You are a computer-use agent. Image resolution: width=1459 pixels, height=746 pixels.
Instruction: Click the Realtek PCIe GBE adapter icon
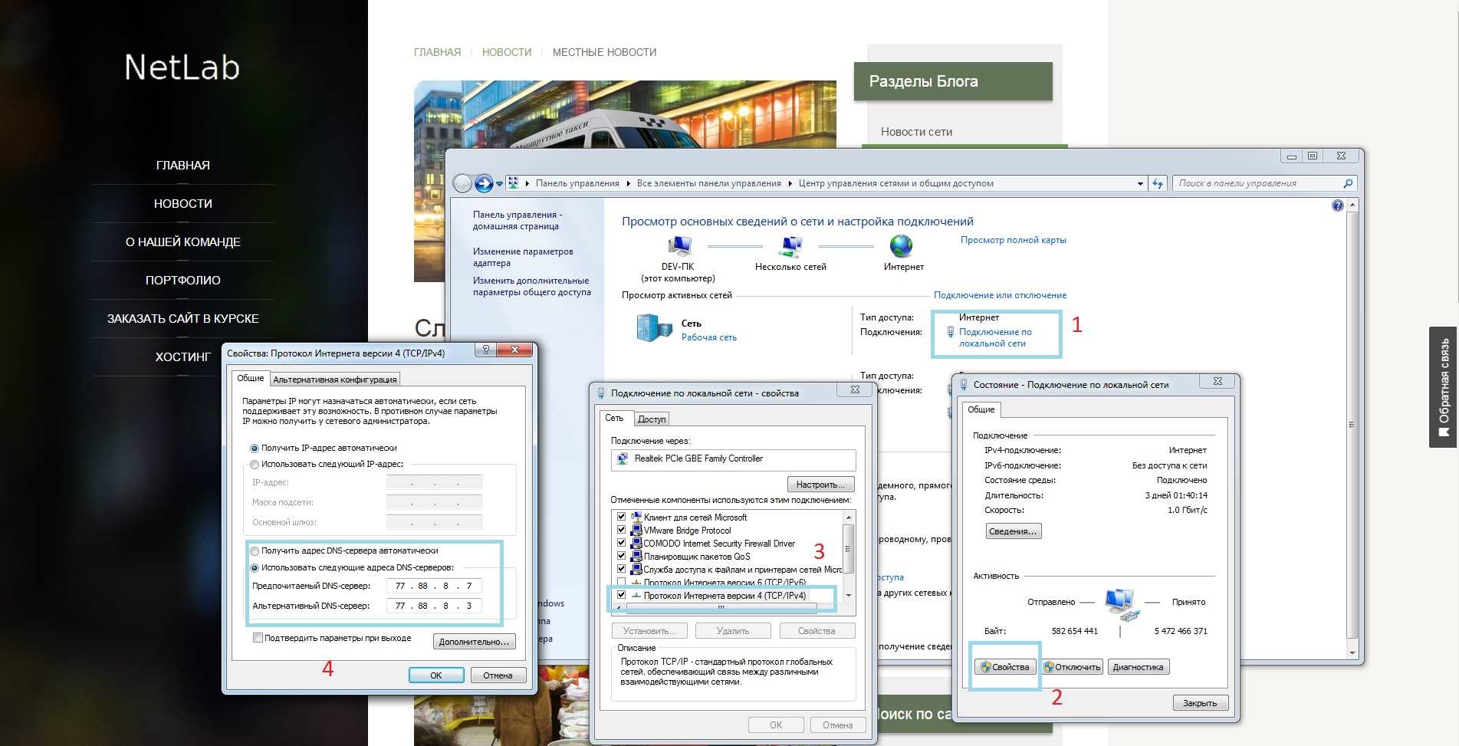[x=623, y=458]
